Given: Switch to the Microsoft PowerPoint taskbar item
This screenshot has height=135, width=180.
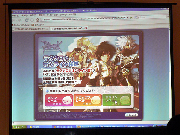Looking at the screenshot, I should pyautogui.click(x=88, y=127).
